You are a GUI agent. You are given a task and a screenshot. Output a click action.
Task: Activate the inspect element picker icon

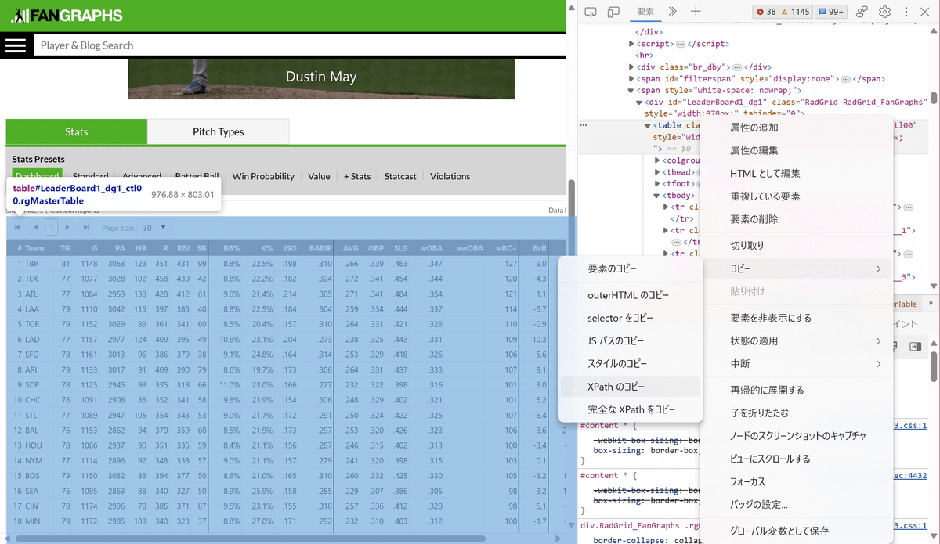coord(591,12)
